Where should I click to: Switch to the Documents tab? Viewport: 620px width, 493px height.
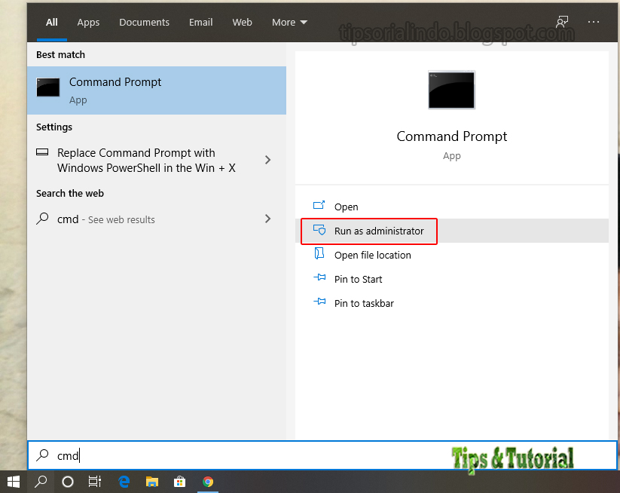(144, 22)
